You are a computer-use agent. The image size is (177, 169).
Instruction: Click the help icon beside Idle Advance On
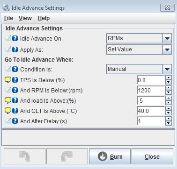[x=15, y=38]
